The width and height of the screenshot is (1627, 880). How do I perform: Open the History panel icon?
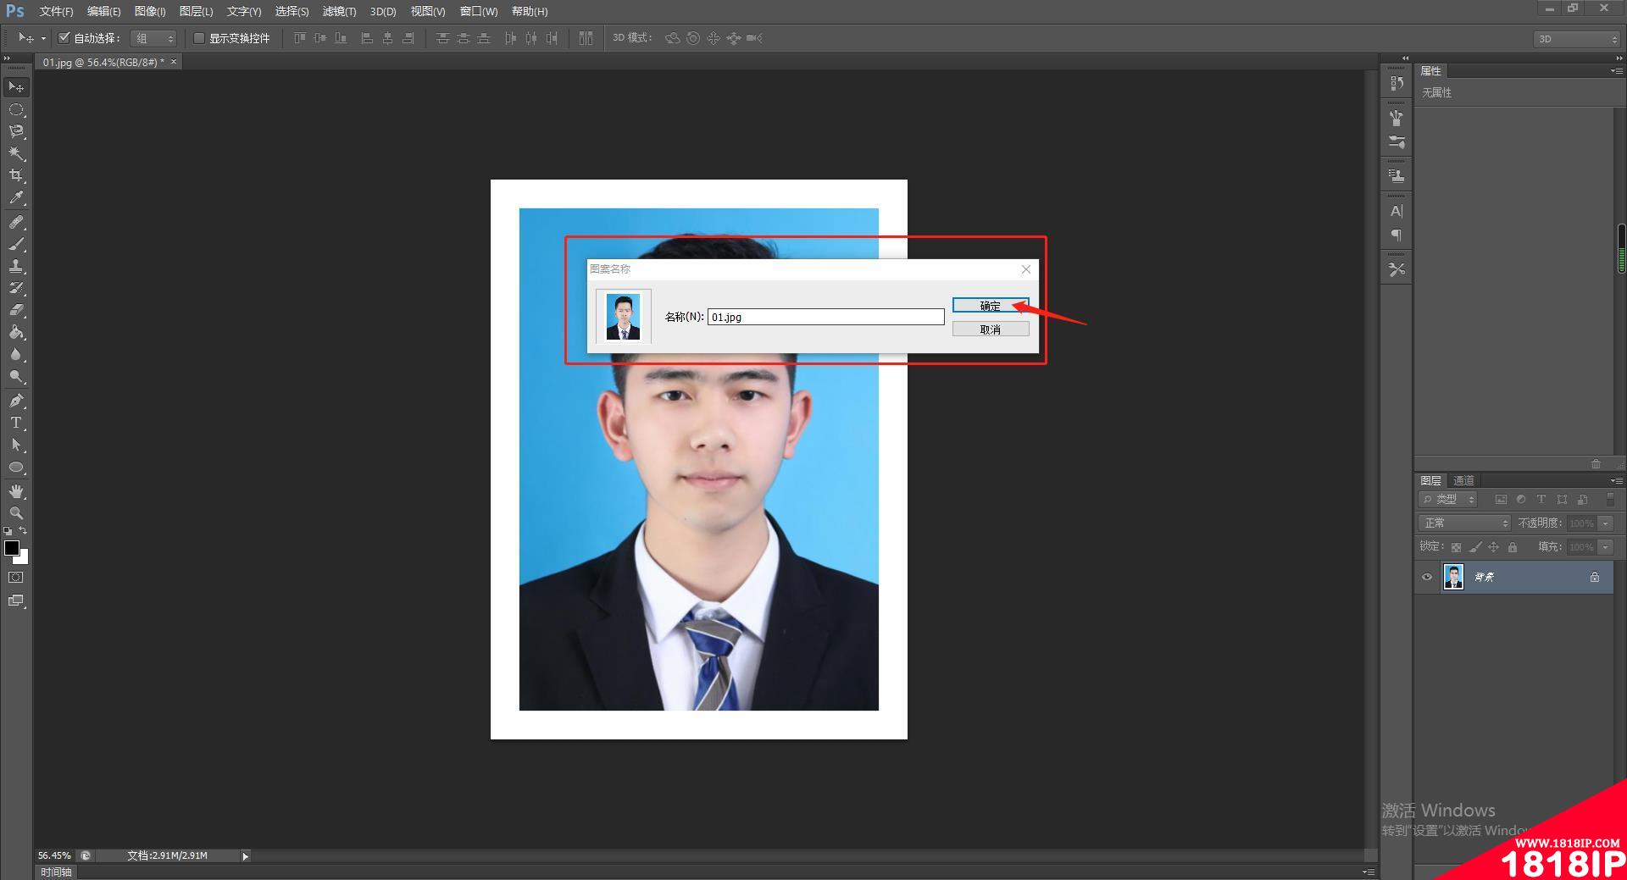click(1397, 83)
